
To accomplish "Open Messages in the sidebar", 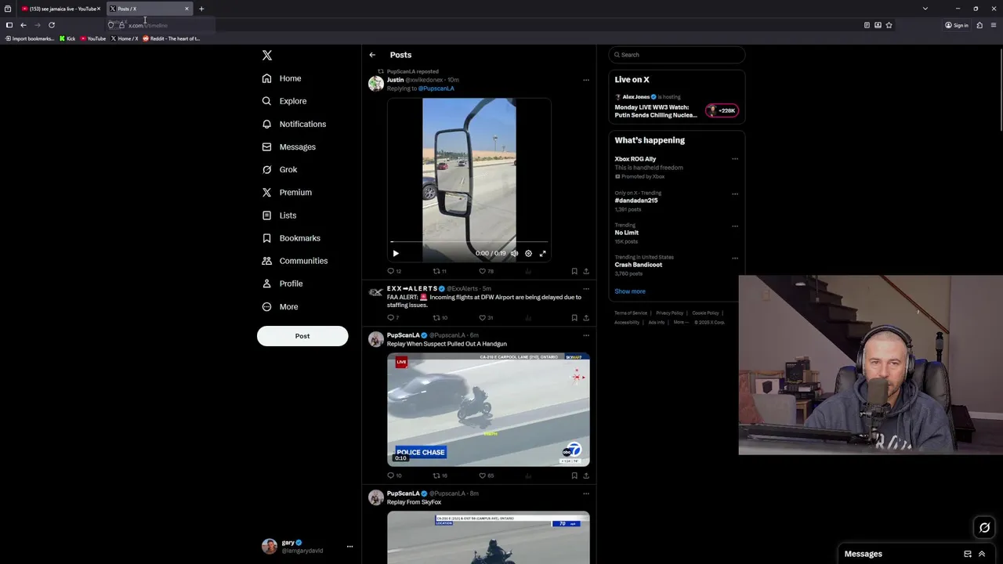I will [289, 146].
